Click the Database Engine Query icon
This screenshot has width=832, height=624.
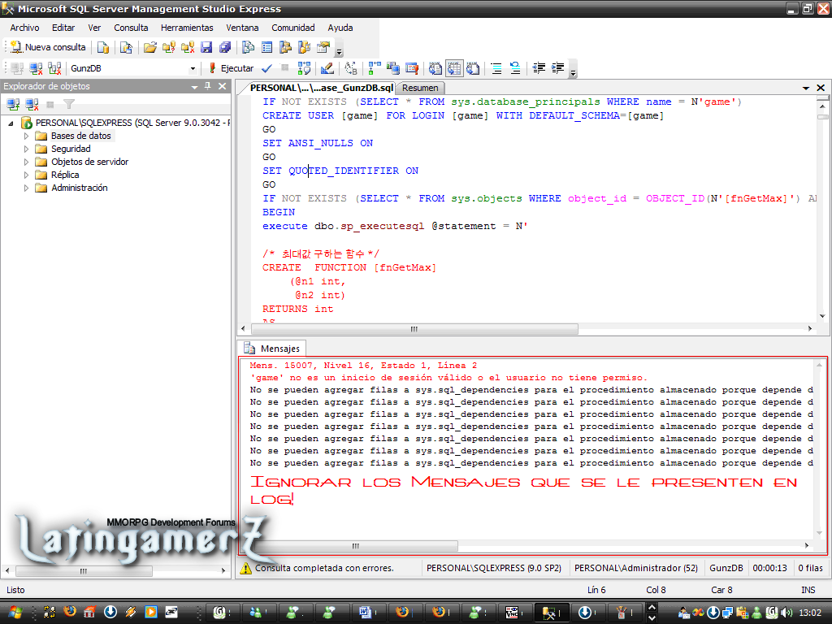pyautogui.click(x=103, y=47)
